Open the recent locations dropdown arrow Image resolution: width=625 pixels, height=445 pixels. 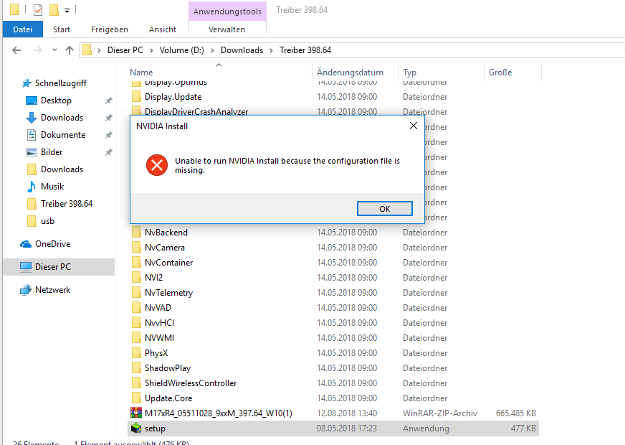coord(54,50)
